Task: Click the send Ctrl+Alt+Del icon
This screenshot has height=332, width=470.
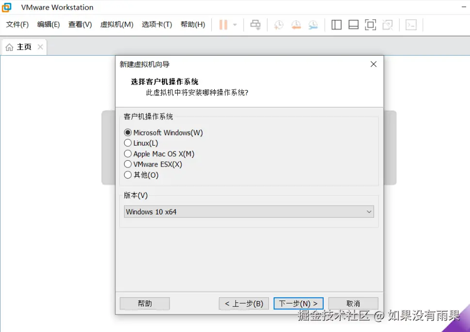Action: (x=255, y=25)
